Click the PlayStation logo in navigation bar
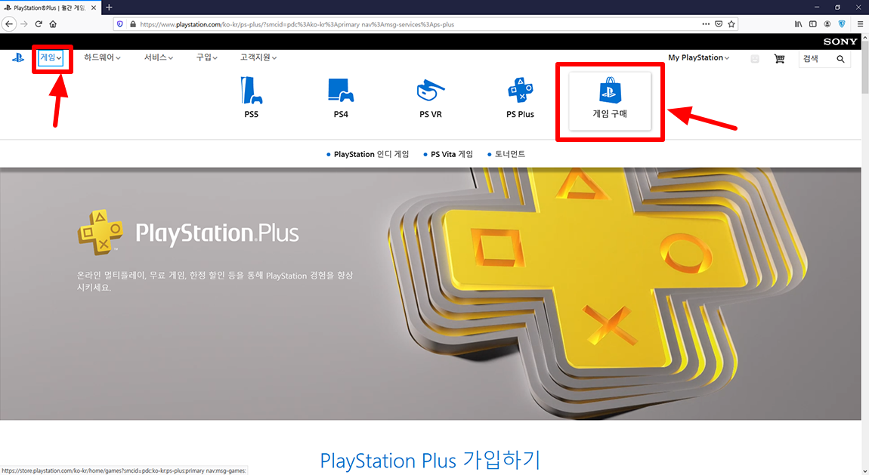 [18, 57]
